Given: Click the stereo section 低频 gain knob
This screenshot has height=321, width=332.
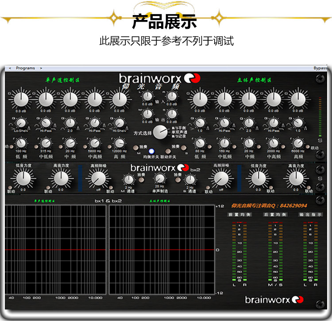Looking at the screenshot, I should click(x=200, y=99).
